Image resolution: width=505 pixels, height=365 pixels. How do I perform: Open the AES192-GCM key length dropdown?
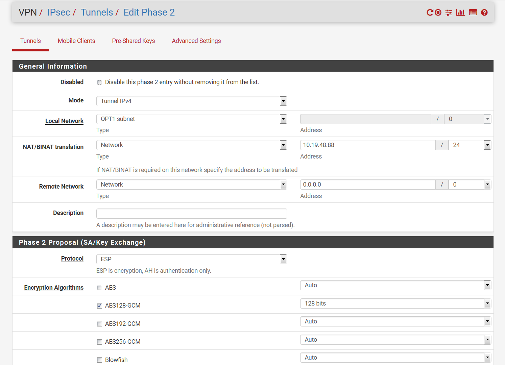pyautogui.click(x=395, y=321)
